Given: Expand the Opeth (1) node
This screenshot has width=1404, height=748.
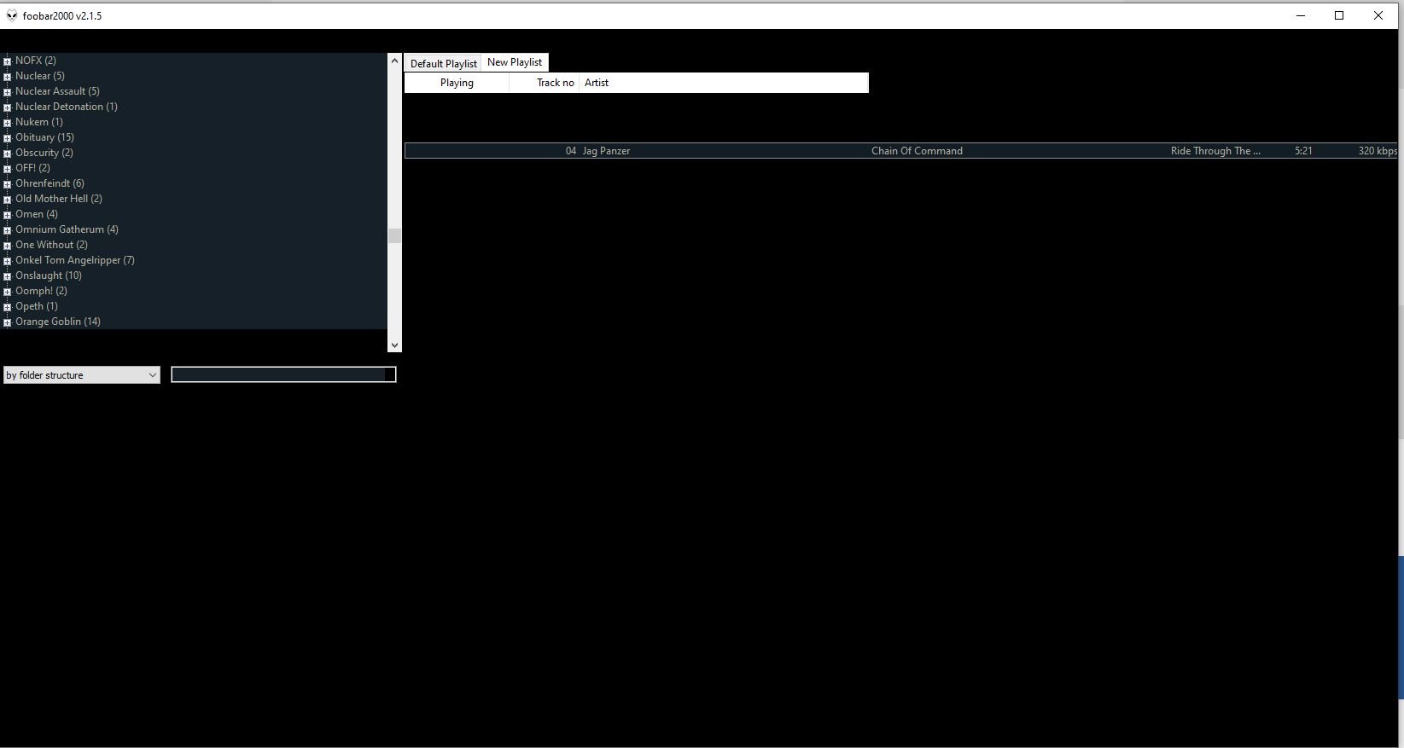Looking at the screenshot, I should click(7, 307).
